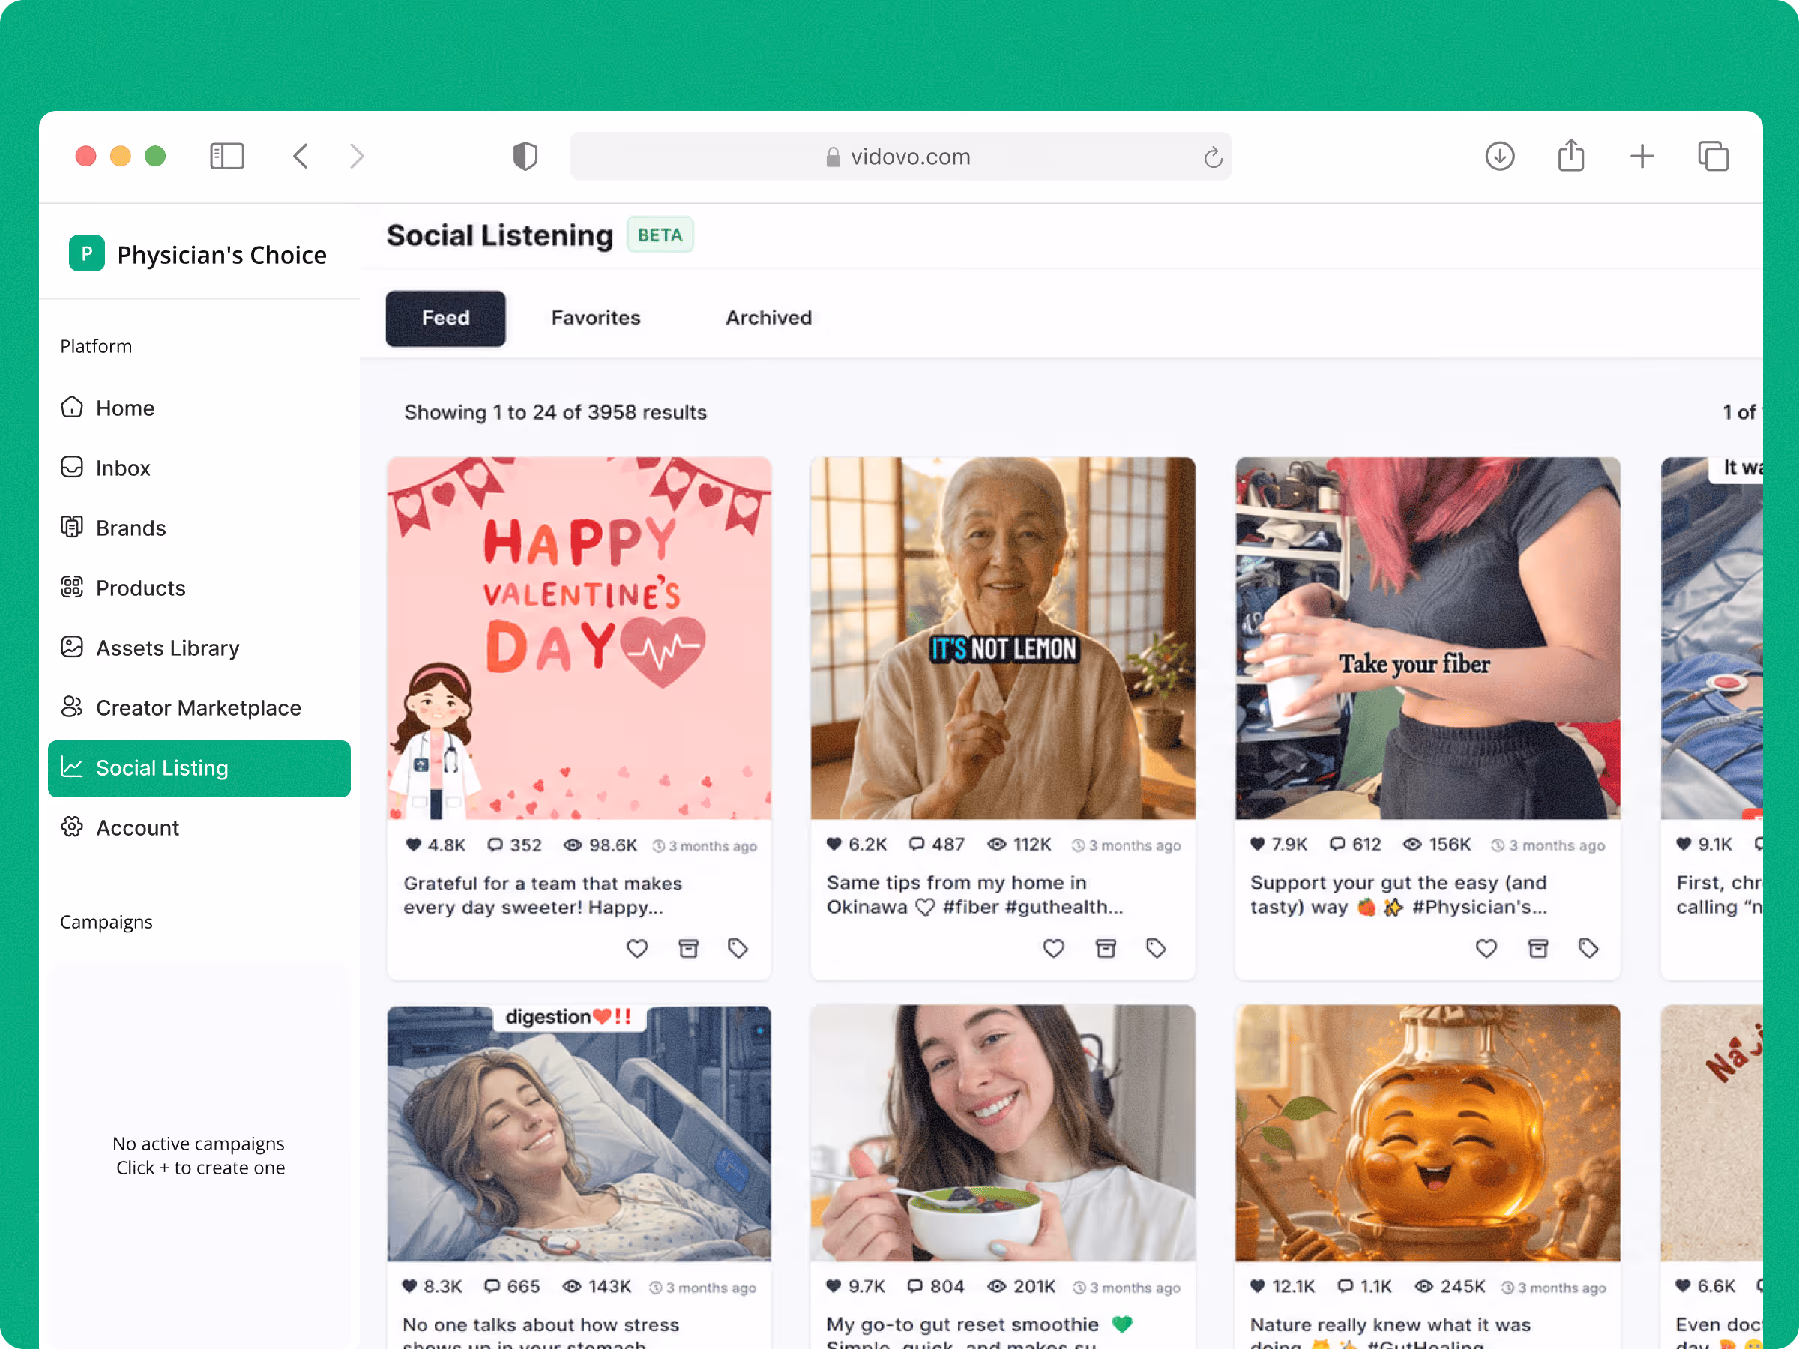
Task: Go back with the browser back arrow
Action: click(300, 156)
